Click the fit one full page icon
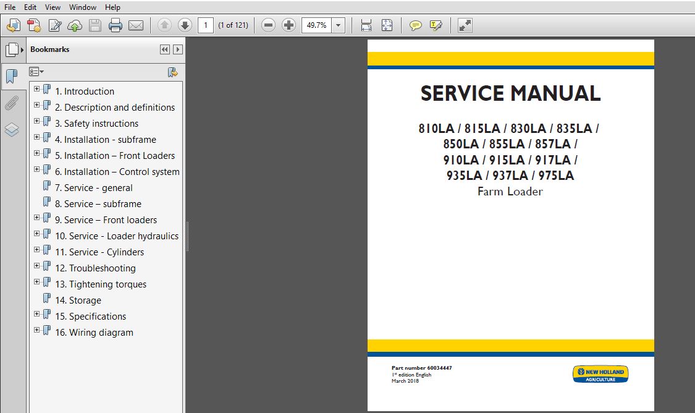Image resolution: width=695 pixels, height=413 pixels. point(387,25)
